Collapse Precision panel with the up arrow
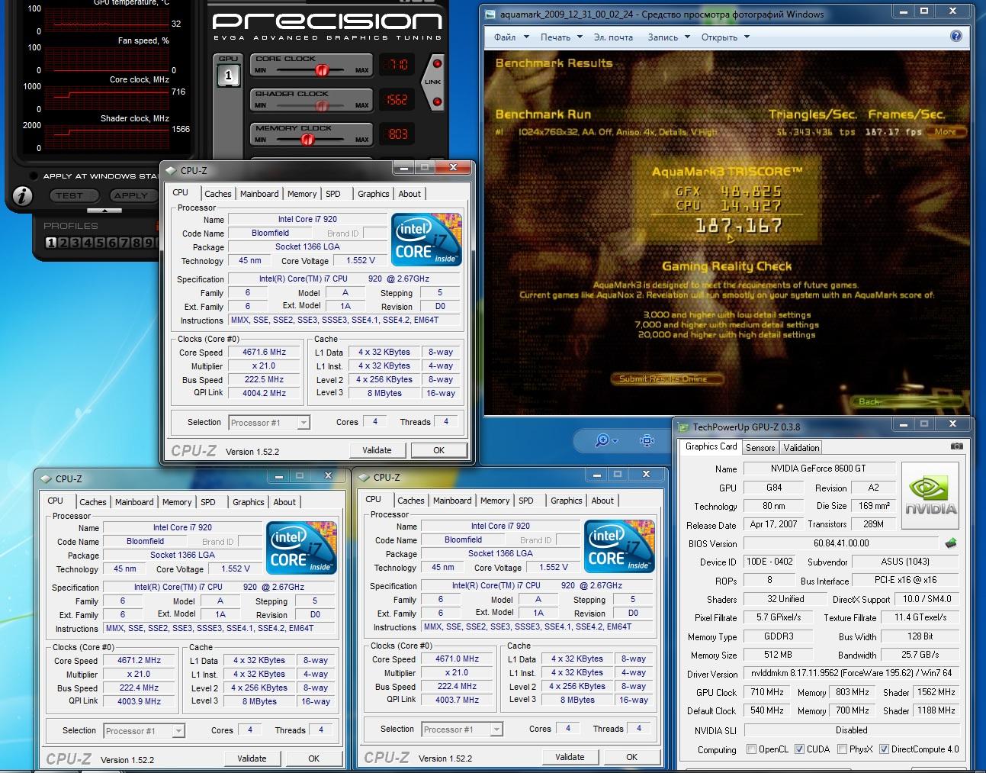986x773 pixels. [104, 211]
